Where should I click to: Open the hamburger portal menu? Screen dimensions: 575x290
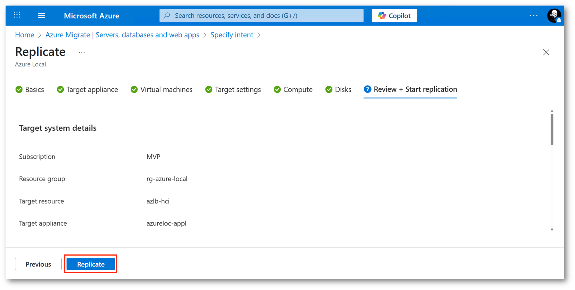point(41,16)
